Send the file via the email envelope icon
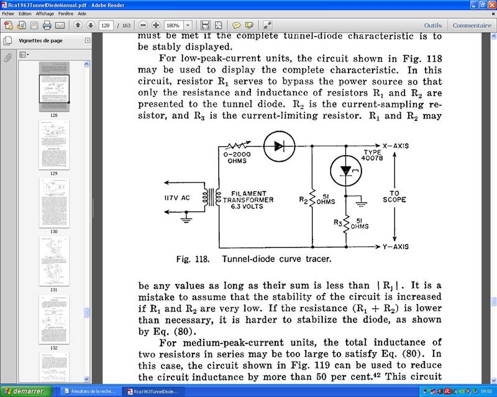The width and height of the screenshot is (497, 397). coord(60,25)
